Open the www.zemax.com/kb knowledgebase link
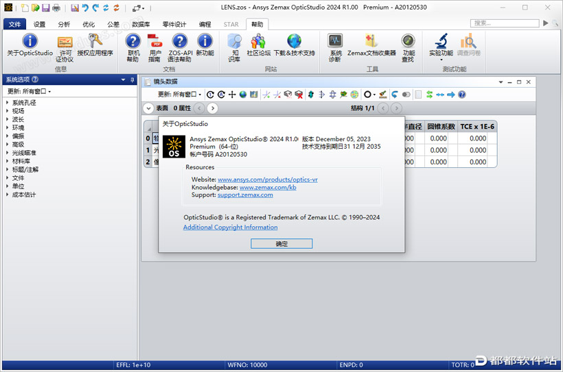 (x=268, y=188)
